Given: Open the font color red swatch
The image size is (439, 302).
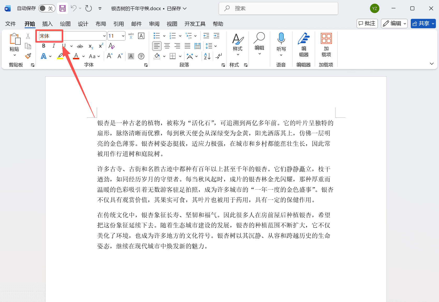Looking at the screenshot, I should point(76,56).
